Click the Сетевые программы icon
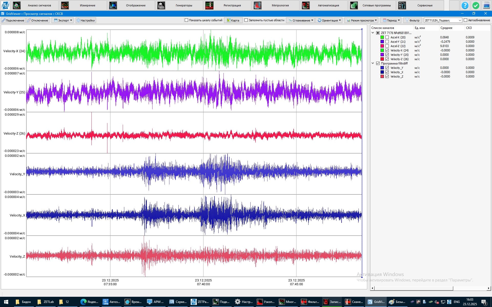492x307 pixels. [x=354, y=5]
